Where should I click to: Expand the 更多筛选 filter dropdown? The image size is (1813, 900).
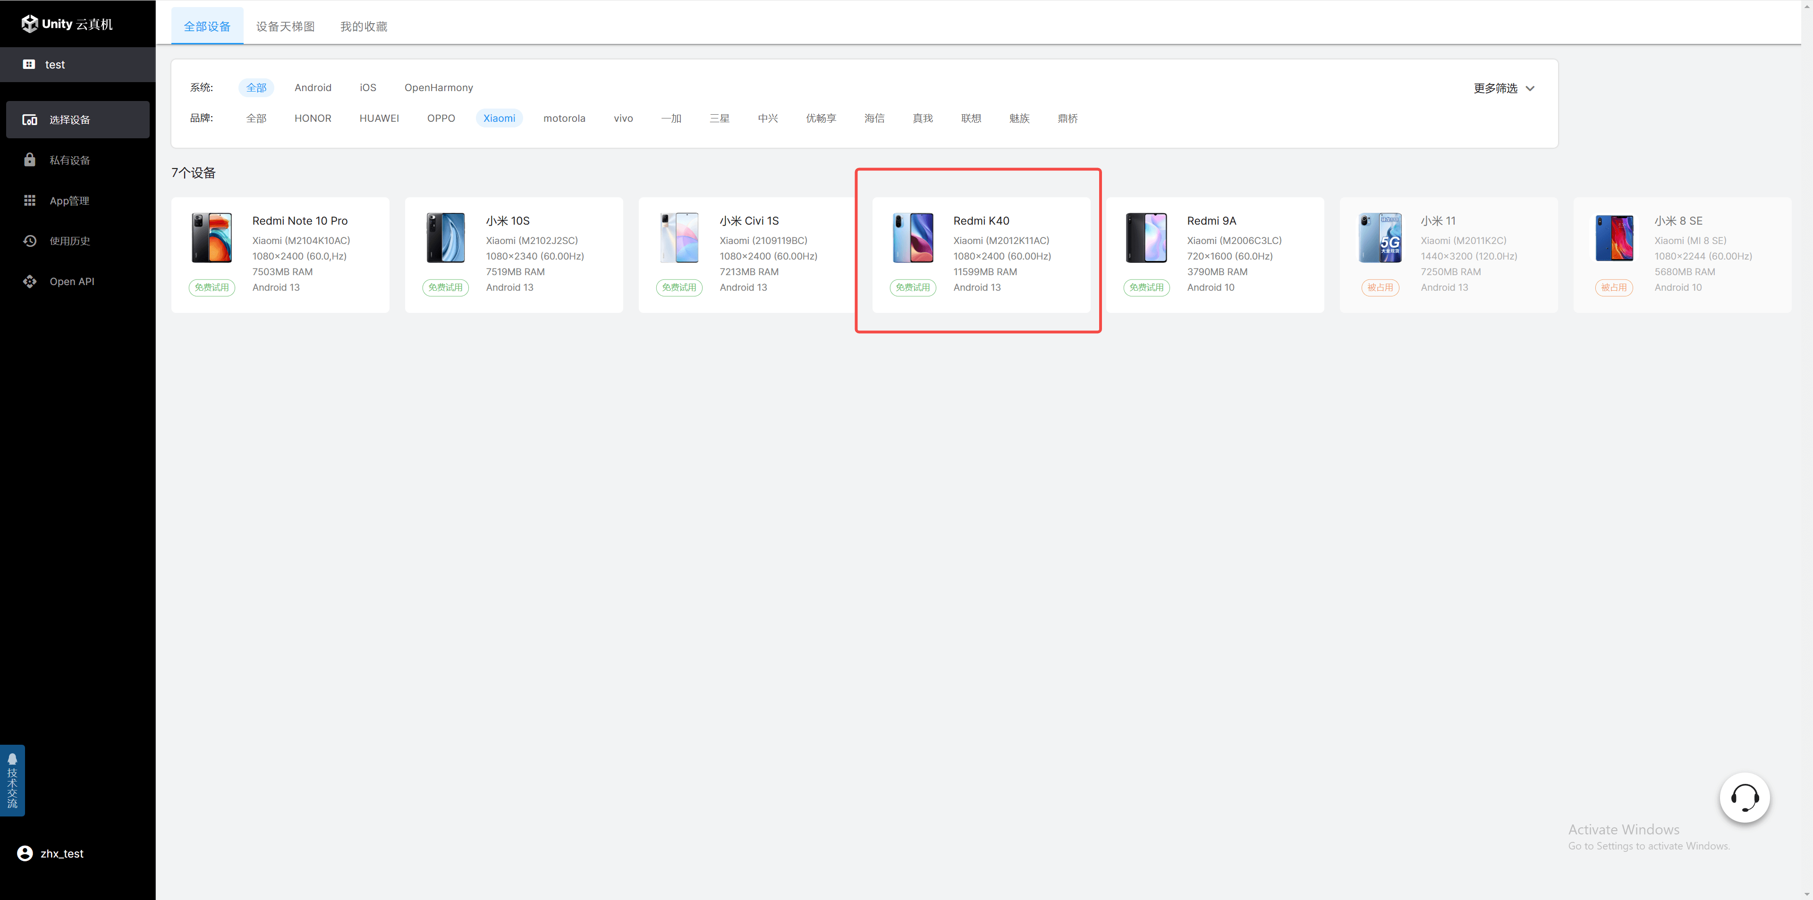(x=1503, y=88)
